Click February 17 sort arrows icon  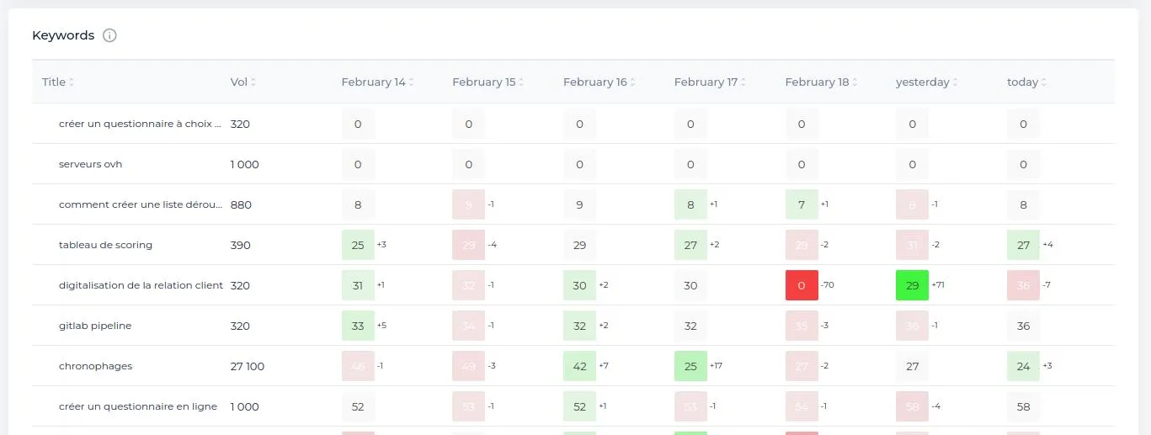click(x=743, y=82)
